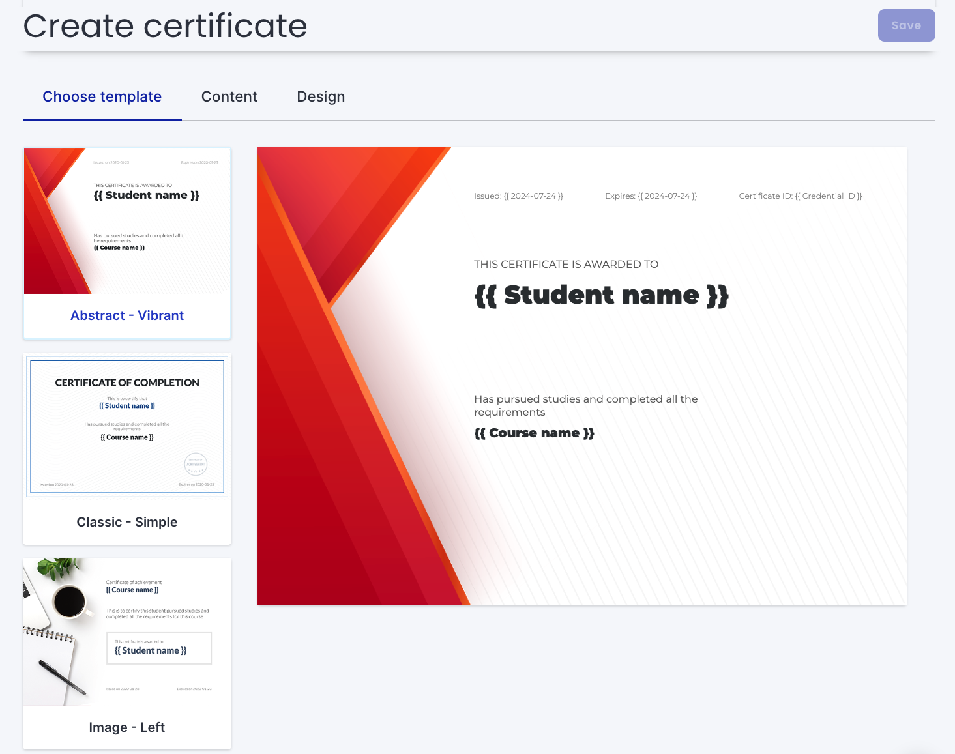
Task: Select the Abstract - Vibrant template thumbnail
Action: (127, 221)
